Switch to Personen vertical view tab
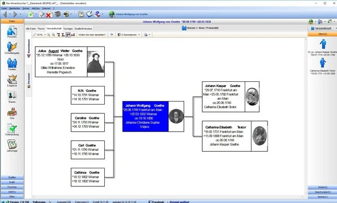Screen dimensions: 337x203 29,80
